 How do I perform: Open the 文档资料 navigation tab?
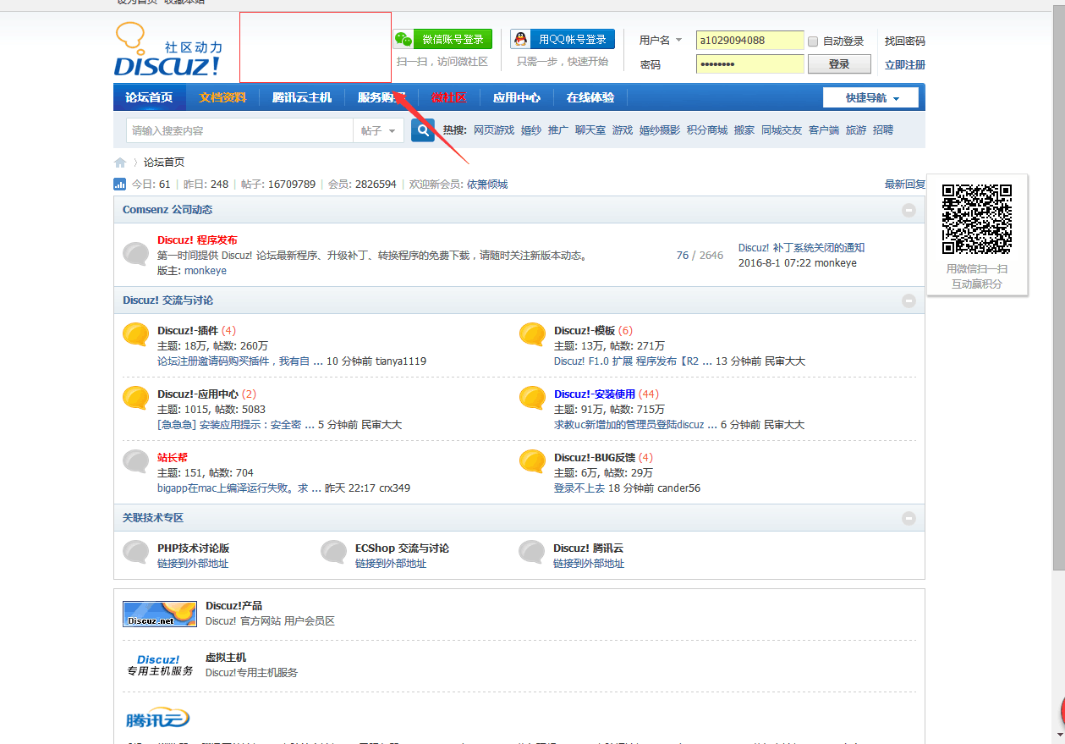[222, 97]
